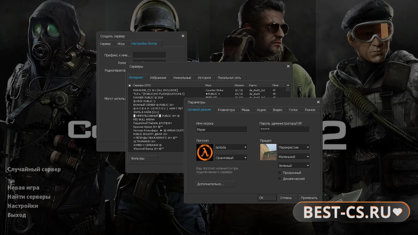Image resolution: width=418 pixels, height=235 pixels.
Task: Enable the Динамический crosshair checkbox
Action: coord(279,179)
